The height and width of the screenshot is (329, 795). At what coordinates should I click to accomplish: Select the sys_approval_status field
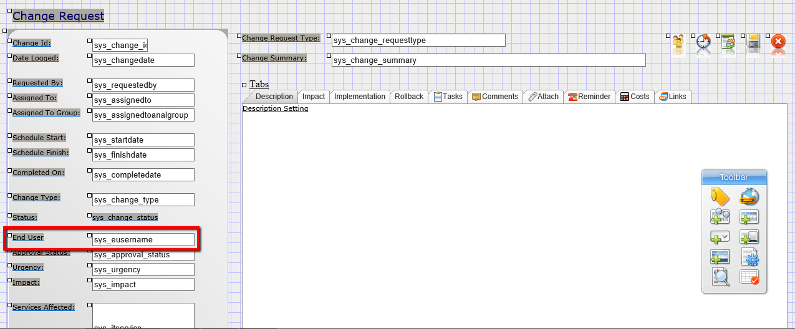click(143, 255)
